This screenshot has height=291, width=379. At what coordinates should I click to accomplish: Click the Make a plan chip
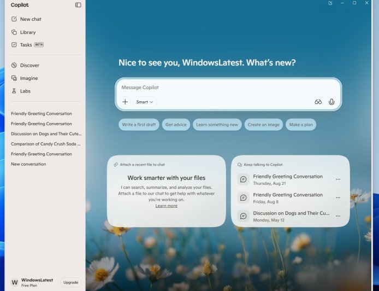tap(301, 124)
